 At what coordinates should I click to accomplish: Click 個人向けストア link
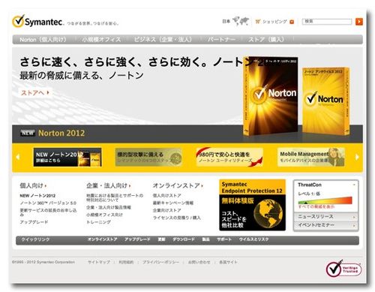click(166, 195)
